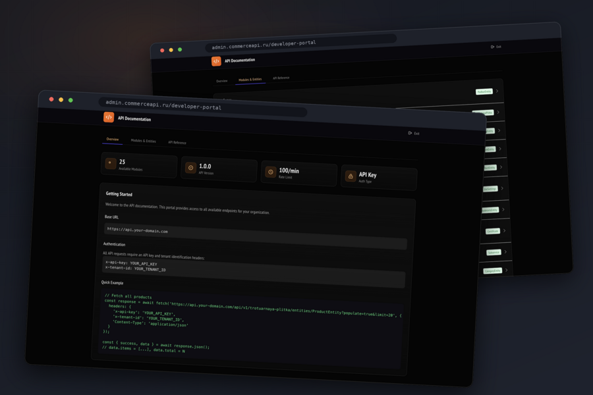Select the Overview tab in front window
Viewport: 593px width, 395px height.
(113, 139)
